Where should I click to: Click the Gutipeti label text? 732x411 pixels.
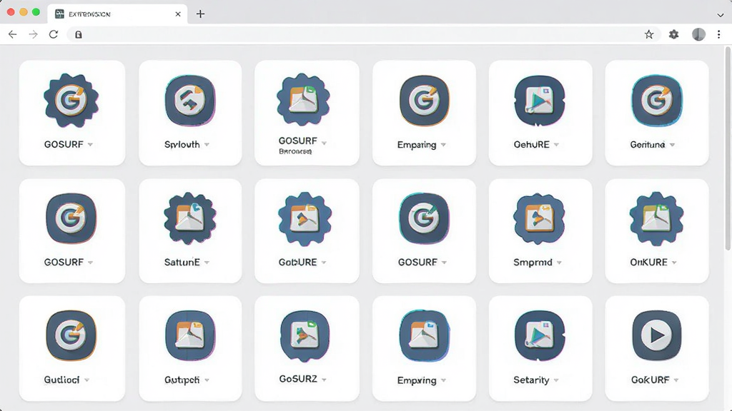[x=182, y=380]
